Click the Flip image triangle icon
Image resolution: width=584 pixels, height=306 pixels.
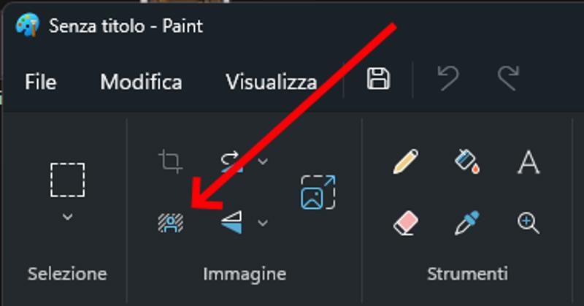tap(231, 223)
